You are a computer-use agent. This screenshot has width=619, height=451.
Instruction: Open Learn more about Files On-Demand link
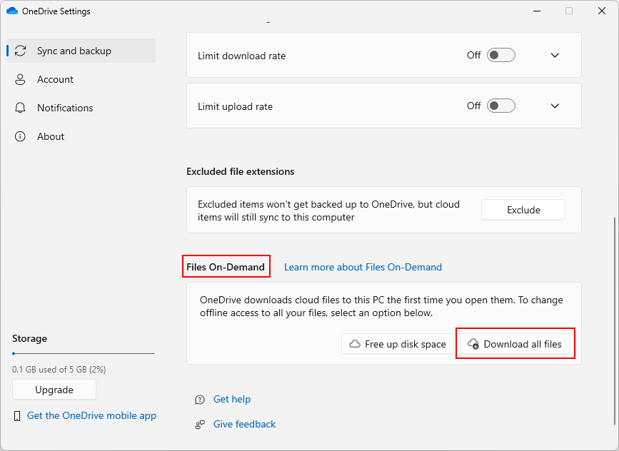pyautogui.click(x=363, y=267)
